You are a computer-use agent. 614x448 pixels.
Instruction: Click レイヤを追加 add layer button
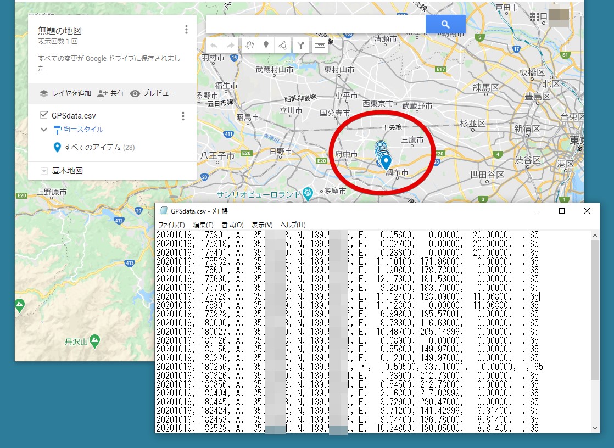[x=65, y=93]
